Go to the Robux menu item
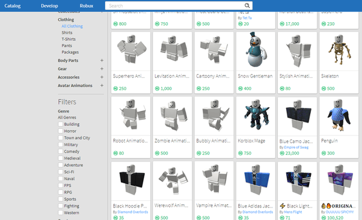The width and height of the screenshot is (362, 220). 87,6
